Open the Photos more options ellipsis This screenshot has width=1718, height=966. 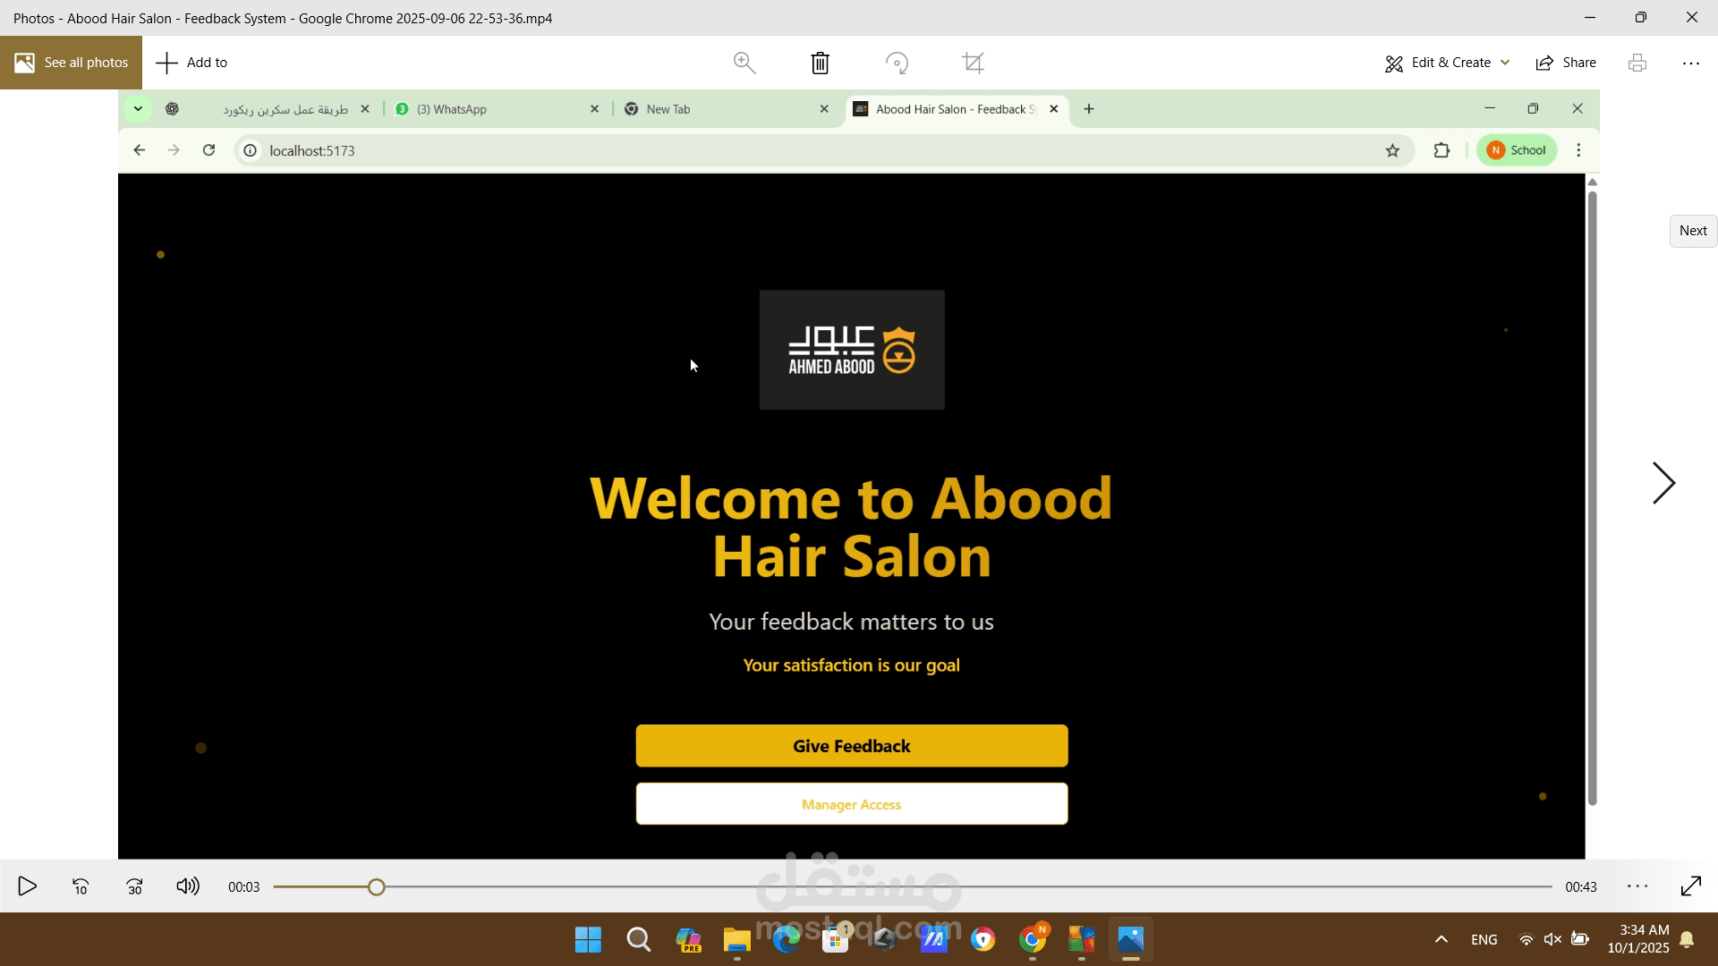[1690, 63]
